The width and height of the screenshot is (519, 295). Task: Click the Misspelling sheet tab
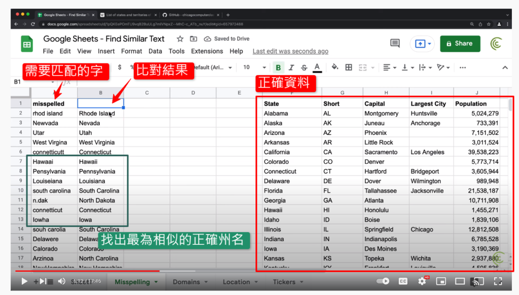[136, 282]
